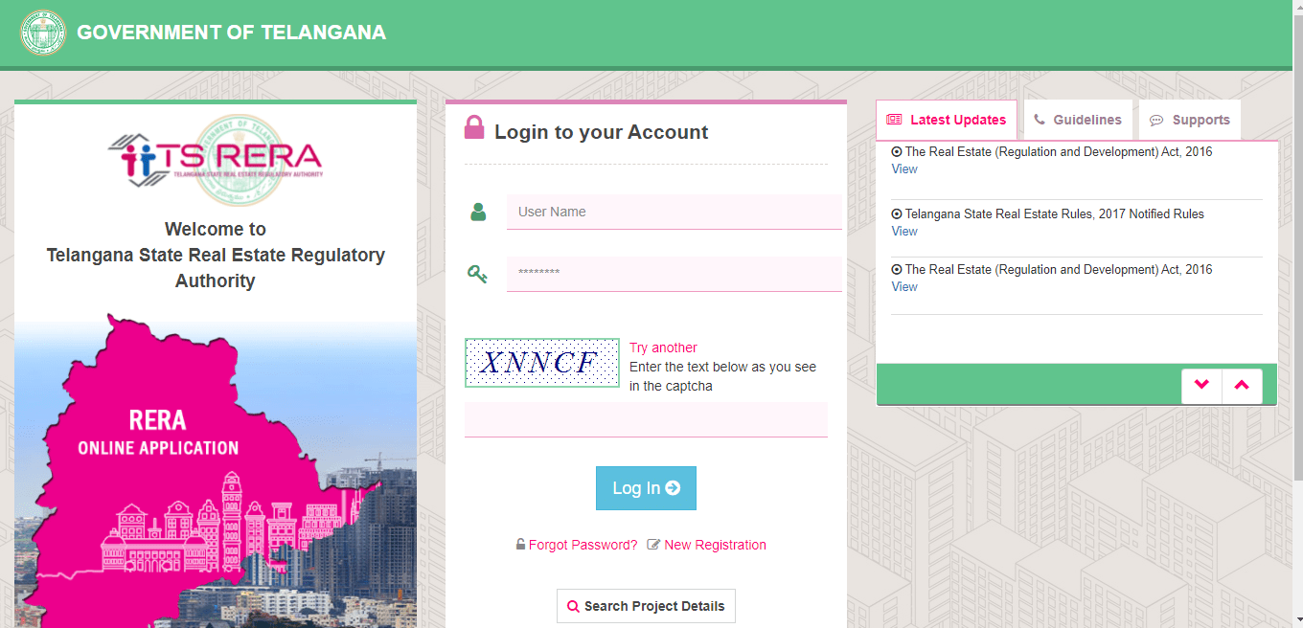Open Search Project Details
This screenshot has width=1303, height=628.
pos(646,606)
